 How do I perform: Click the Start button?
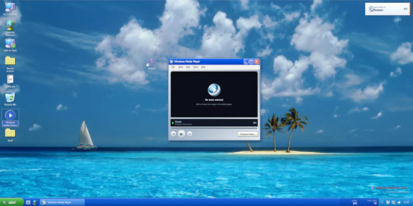click(x=12, y=202)
